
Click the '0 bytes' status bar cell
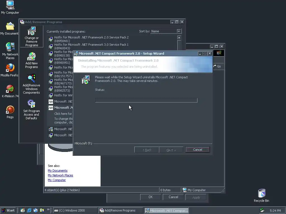coord(170,190)
